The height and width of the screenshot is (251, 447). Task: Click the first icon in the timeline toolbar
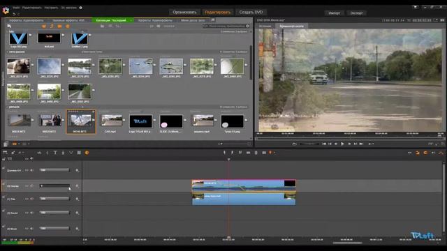[x=5, y=153]
